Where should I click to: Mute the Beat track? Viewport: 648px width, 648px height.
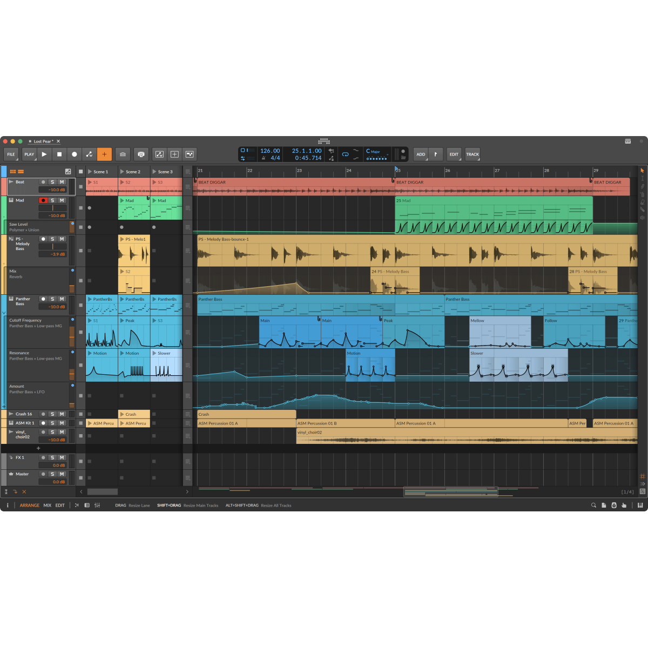tap(62, 182)
